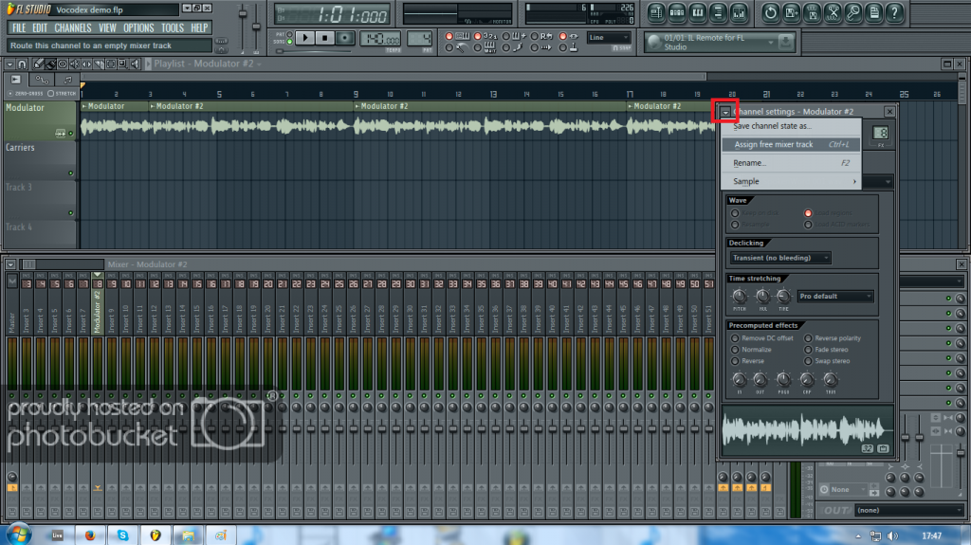
Task: Select the slip tool in playlist toolbar
Action: [86, 64]
